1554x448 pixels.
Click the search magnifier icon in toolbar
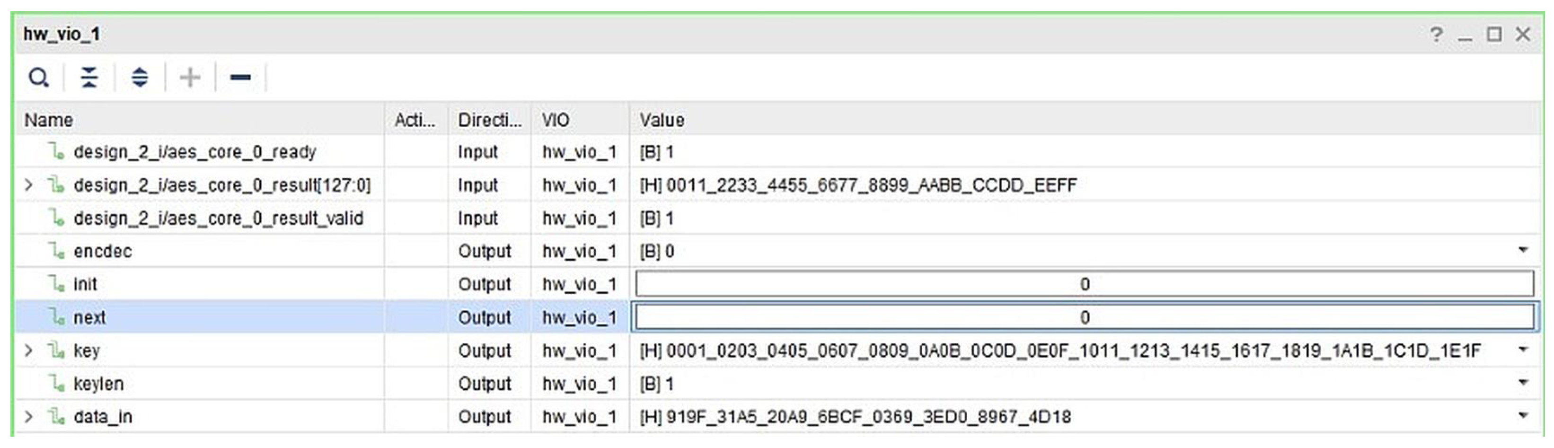click(x=39, y=78)
